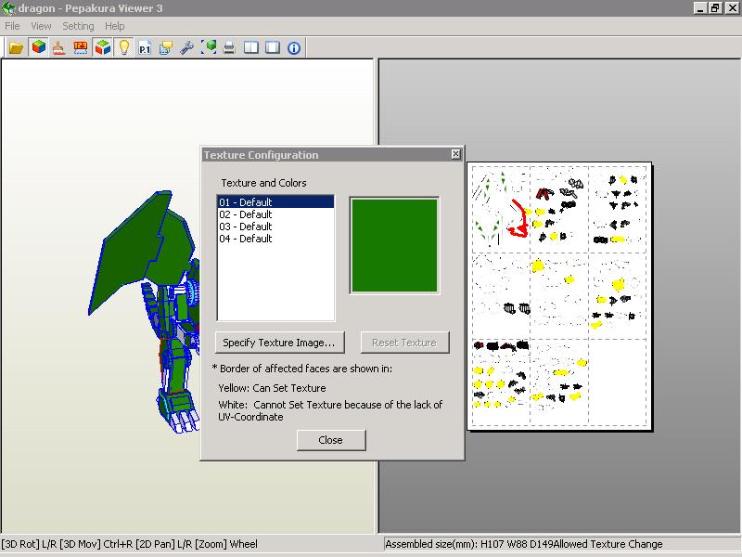Open the View menu
Image resolution: width=742 pixels, height=557 pixels.
coord(40,26)
